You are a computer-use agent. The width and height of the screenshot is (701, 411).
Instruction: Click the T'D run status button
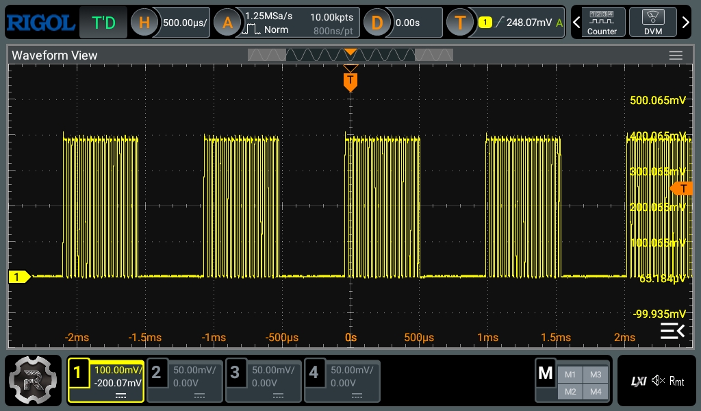coord(103,23)
